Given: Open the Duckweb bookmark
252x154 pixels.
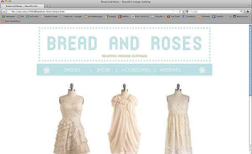Looking at the screenshot, I should click(x=8, y=16).
